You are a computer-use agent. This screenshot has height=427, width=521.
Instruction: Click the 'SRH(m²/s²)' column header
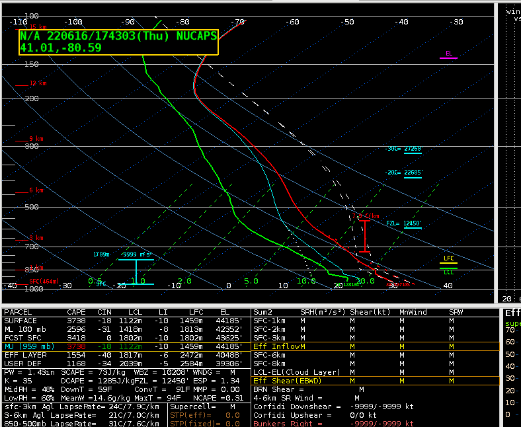323,313
